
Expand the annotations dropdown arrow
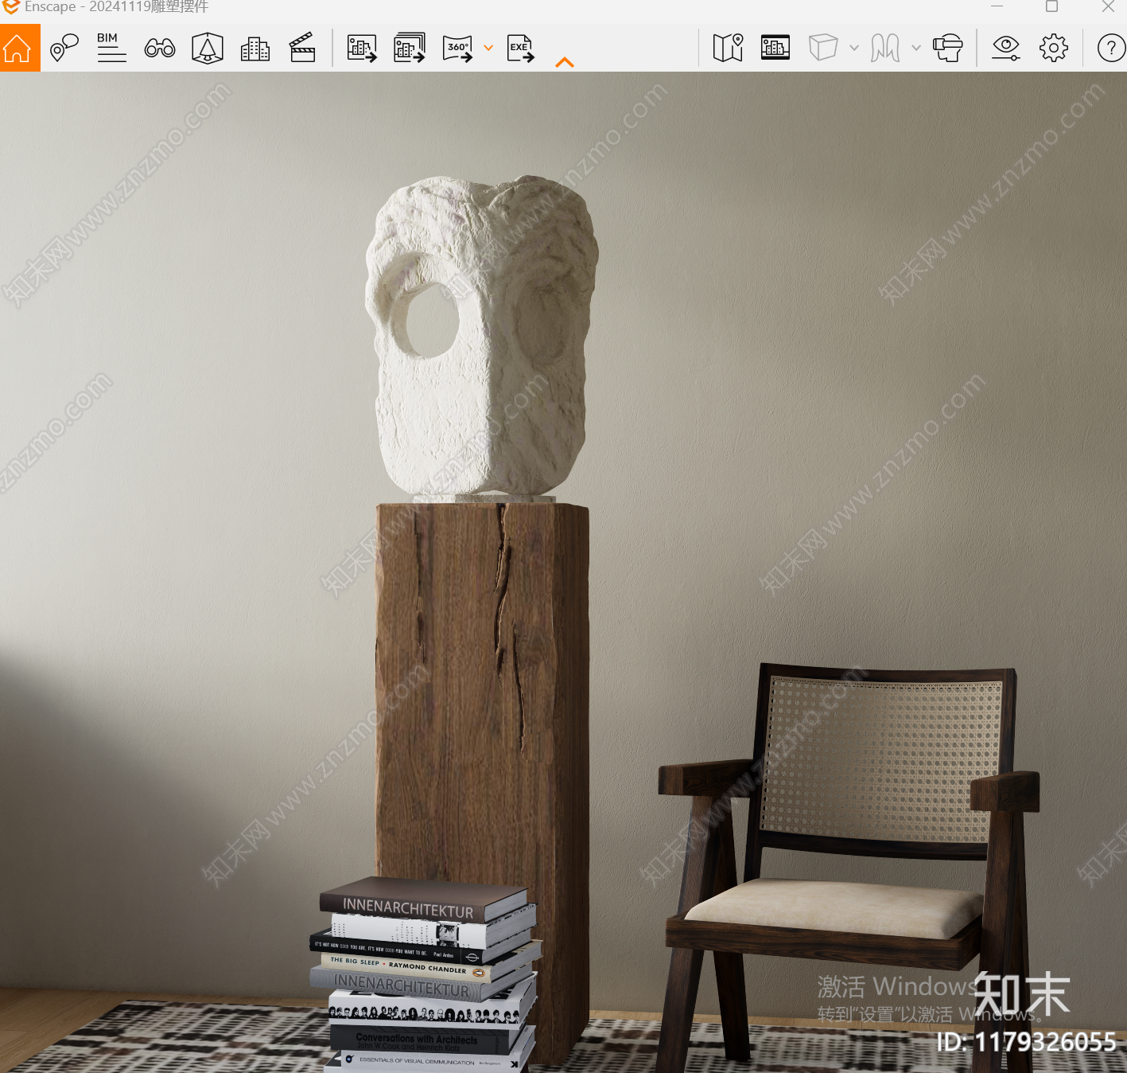tap(916, 48)
